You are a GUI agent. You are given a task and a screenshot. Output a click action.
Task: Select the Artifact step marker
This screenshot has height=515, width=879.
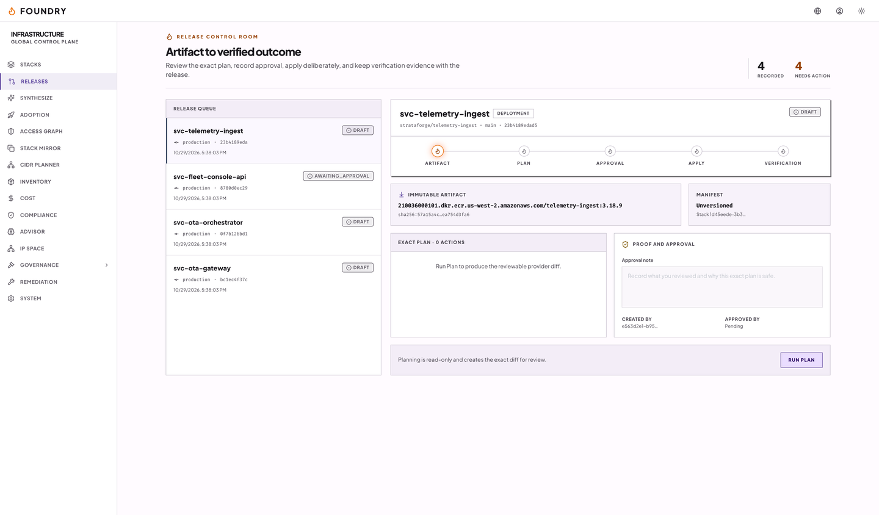coord(437,151)
